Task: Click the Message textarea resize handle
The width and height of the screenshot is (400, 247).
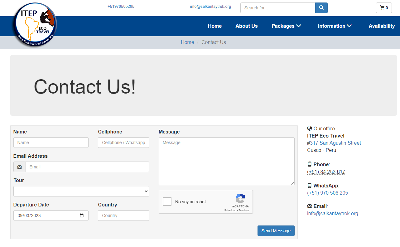Action: click(292, 183)
